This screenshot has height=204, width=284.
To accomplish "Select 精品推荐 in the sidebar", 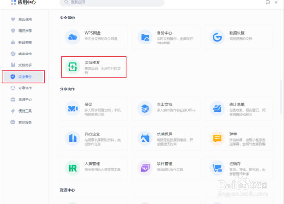I will tap(23, 31).
